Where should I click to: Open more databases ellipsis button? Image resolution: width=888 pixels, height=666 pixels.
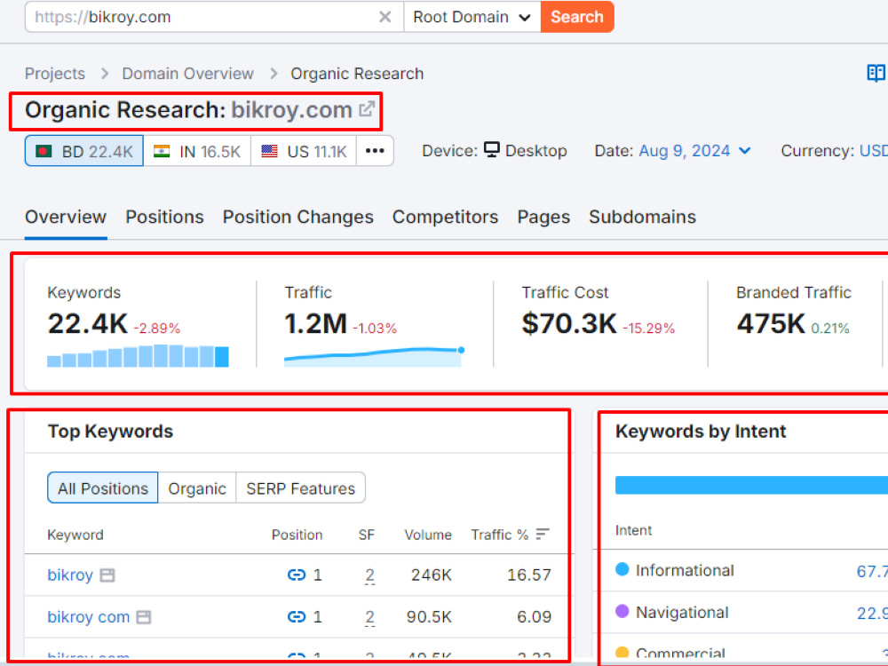375,151
